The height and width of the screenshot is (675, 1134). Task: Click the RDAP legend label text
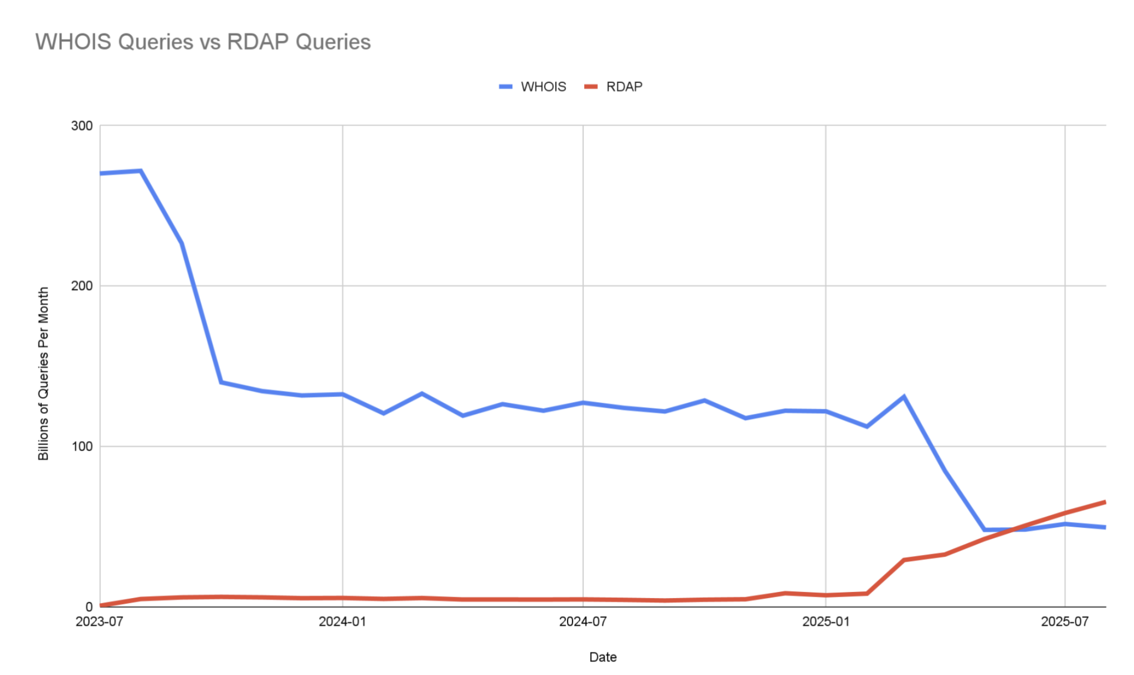(624, 86)
